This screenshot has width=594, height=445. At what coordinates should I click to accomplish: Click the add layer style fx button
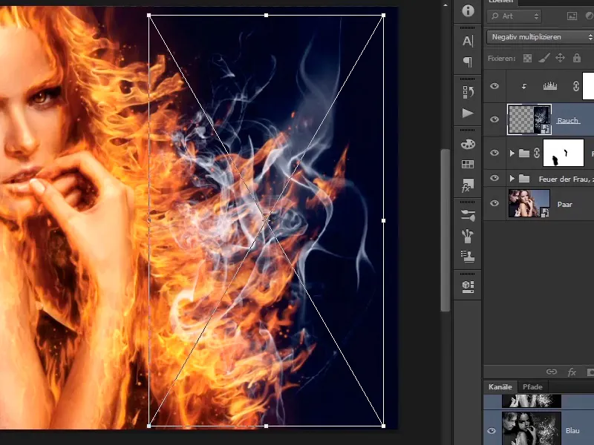click(572, 372)
